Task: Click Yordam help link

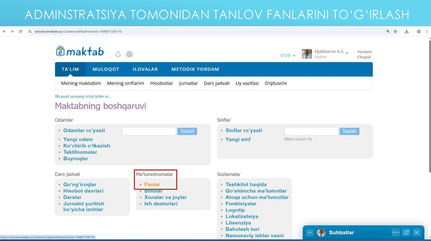Action: 364,52
